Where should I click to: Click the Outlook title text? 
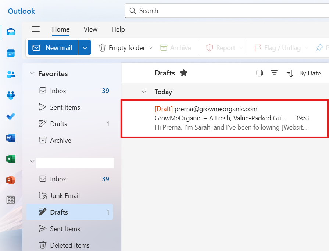(x=21, y=11)
